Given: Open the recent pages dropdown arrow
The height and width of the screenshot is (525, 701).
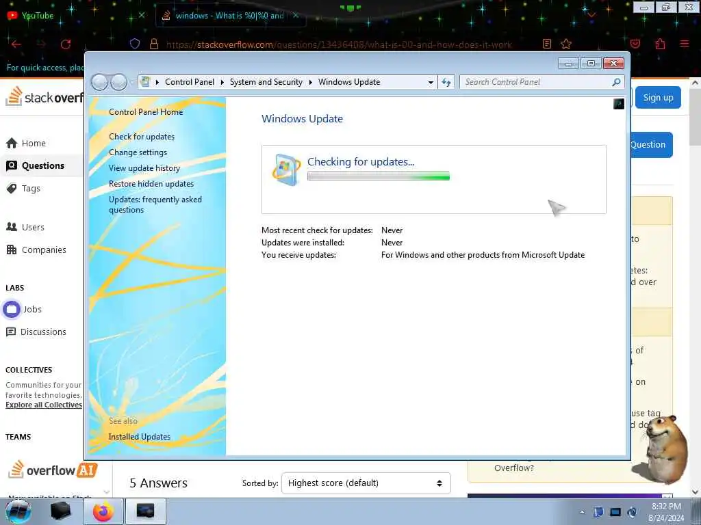Looking at the screenshot, I should pos(132,82).
